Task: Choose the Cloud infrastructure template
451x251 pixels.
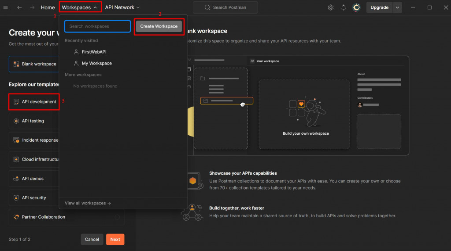Action: (x=34, y=159)
